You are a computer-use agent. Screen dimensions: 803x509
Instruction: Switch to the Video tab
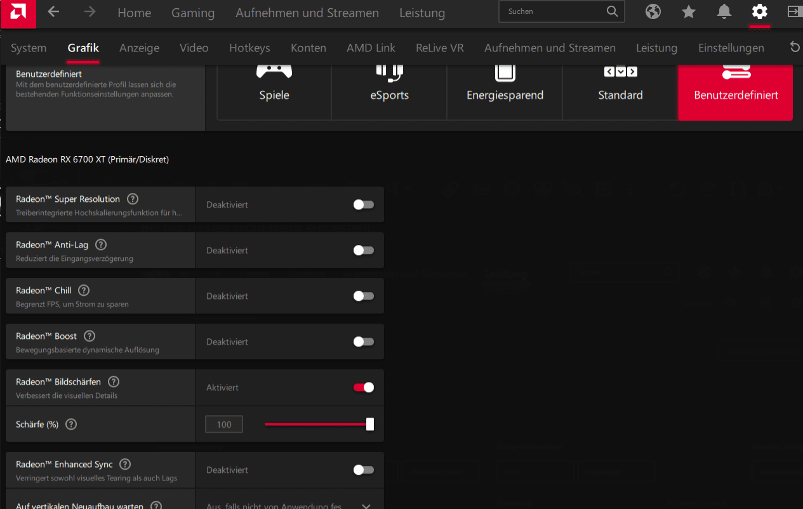tap(194, 48)
